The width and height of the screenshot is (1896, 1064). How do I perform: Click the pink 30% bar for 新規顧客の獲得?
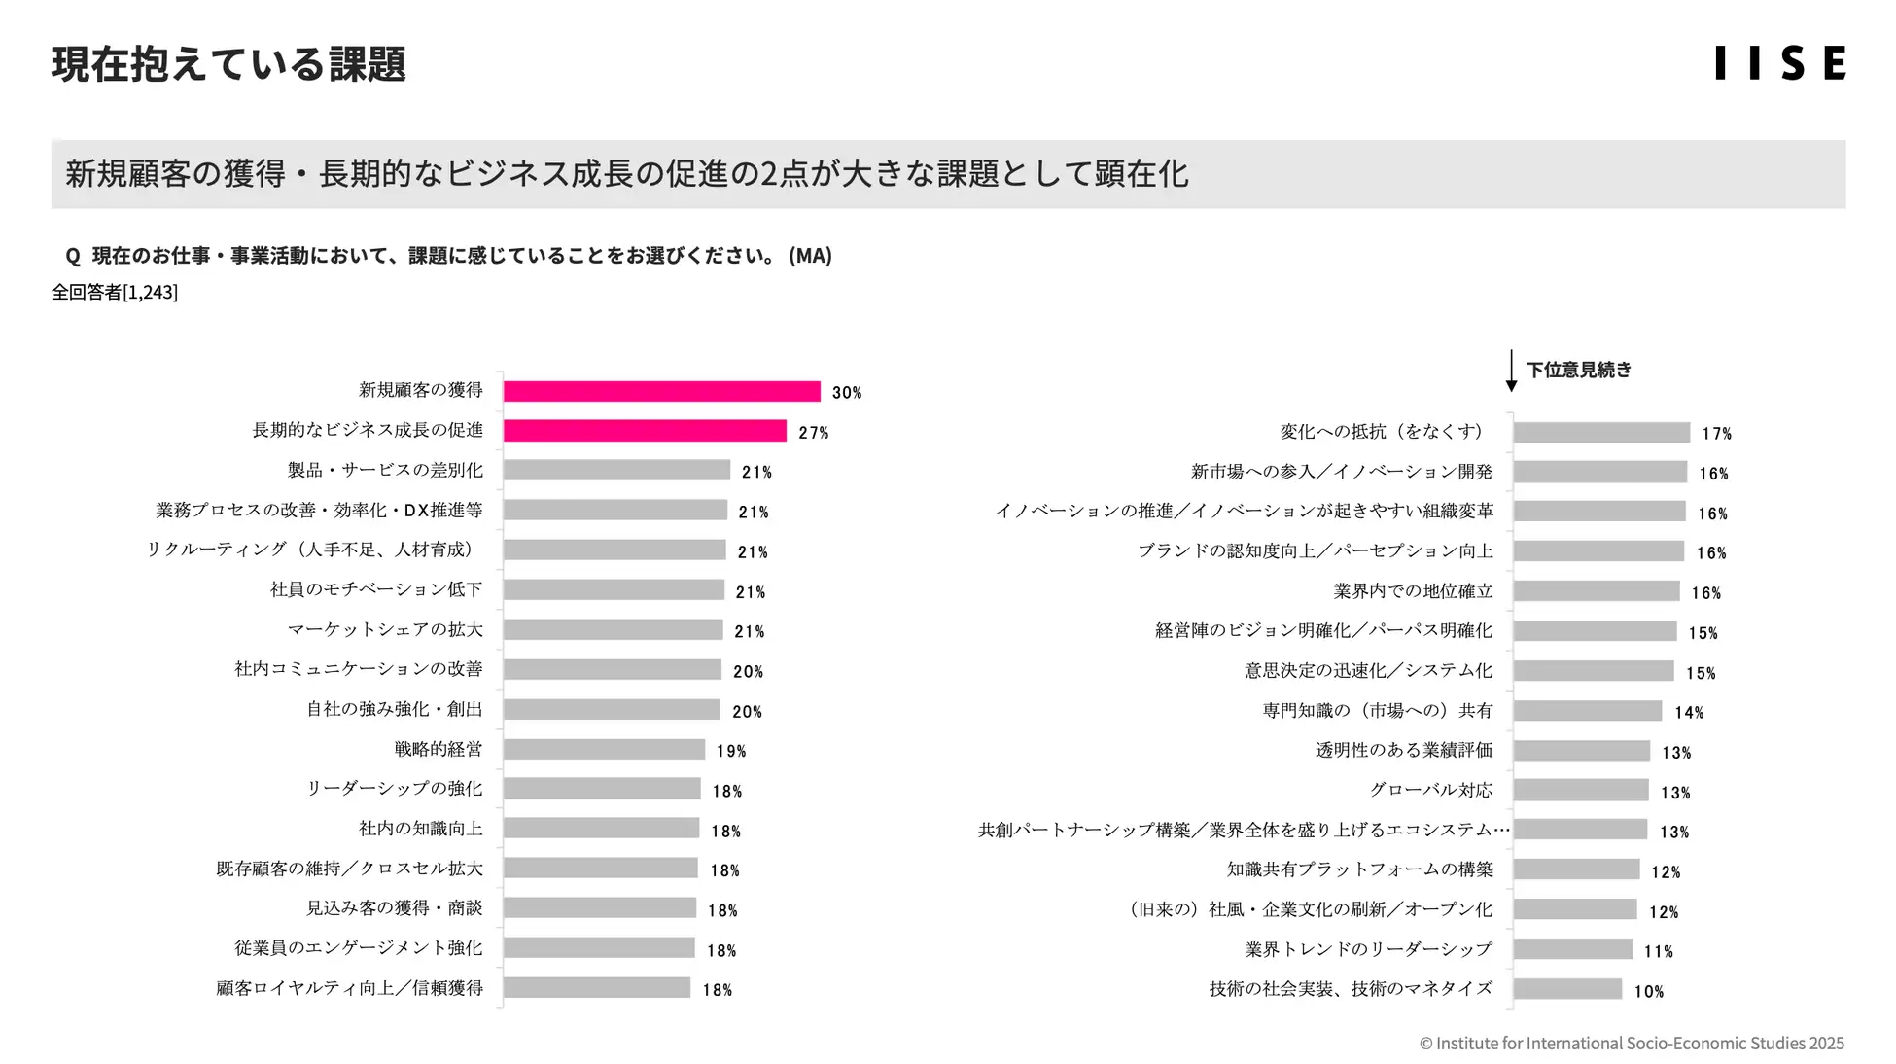coord(661,392)
